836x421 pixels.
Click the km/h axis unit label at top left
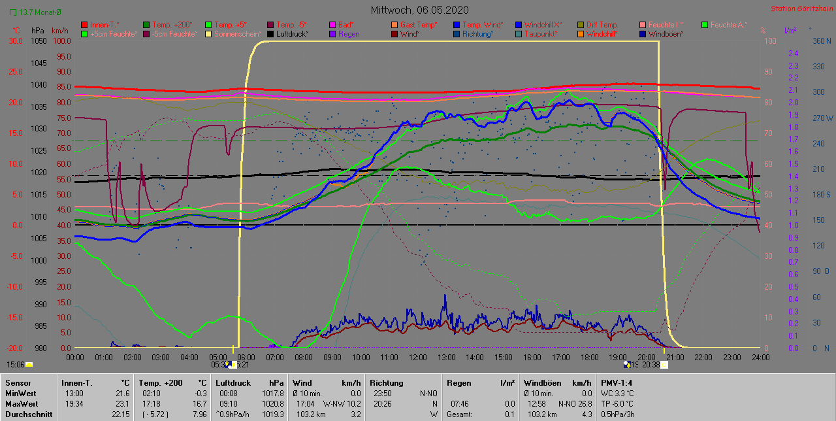60,31
